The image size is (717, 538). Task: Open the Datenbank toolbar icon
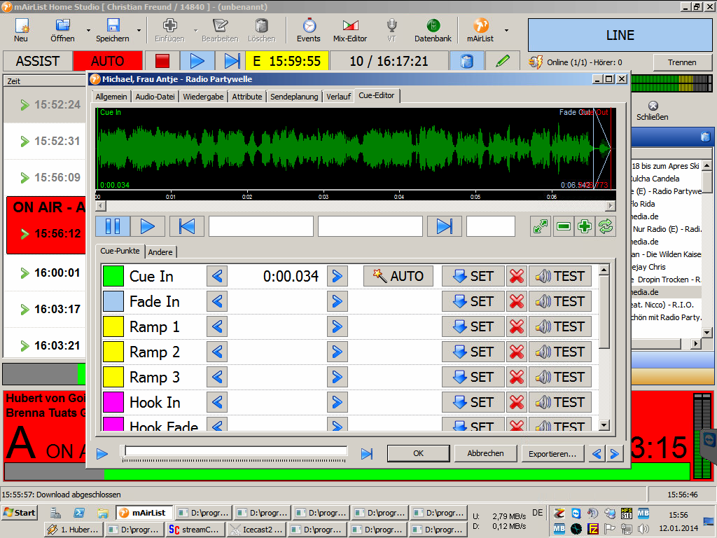433,30
